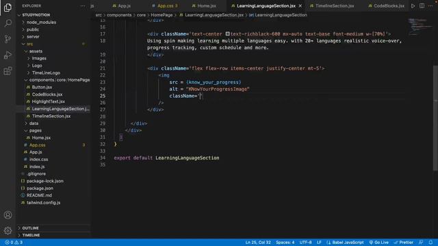Viewport: 438px width, 246px height.
Task: Collapse the pages folder
Action: click(36, 131)
